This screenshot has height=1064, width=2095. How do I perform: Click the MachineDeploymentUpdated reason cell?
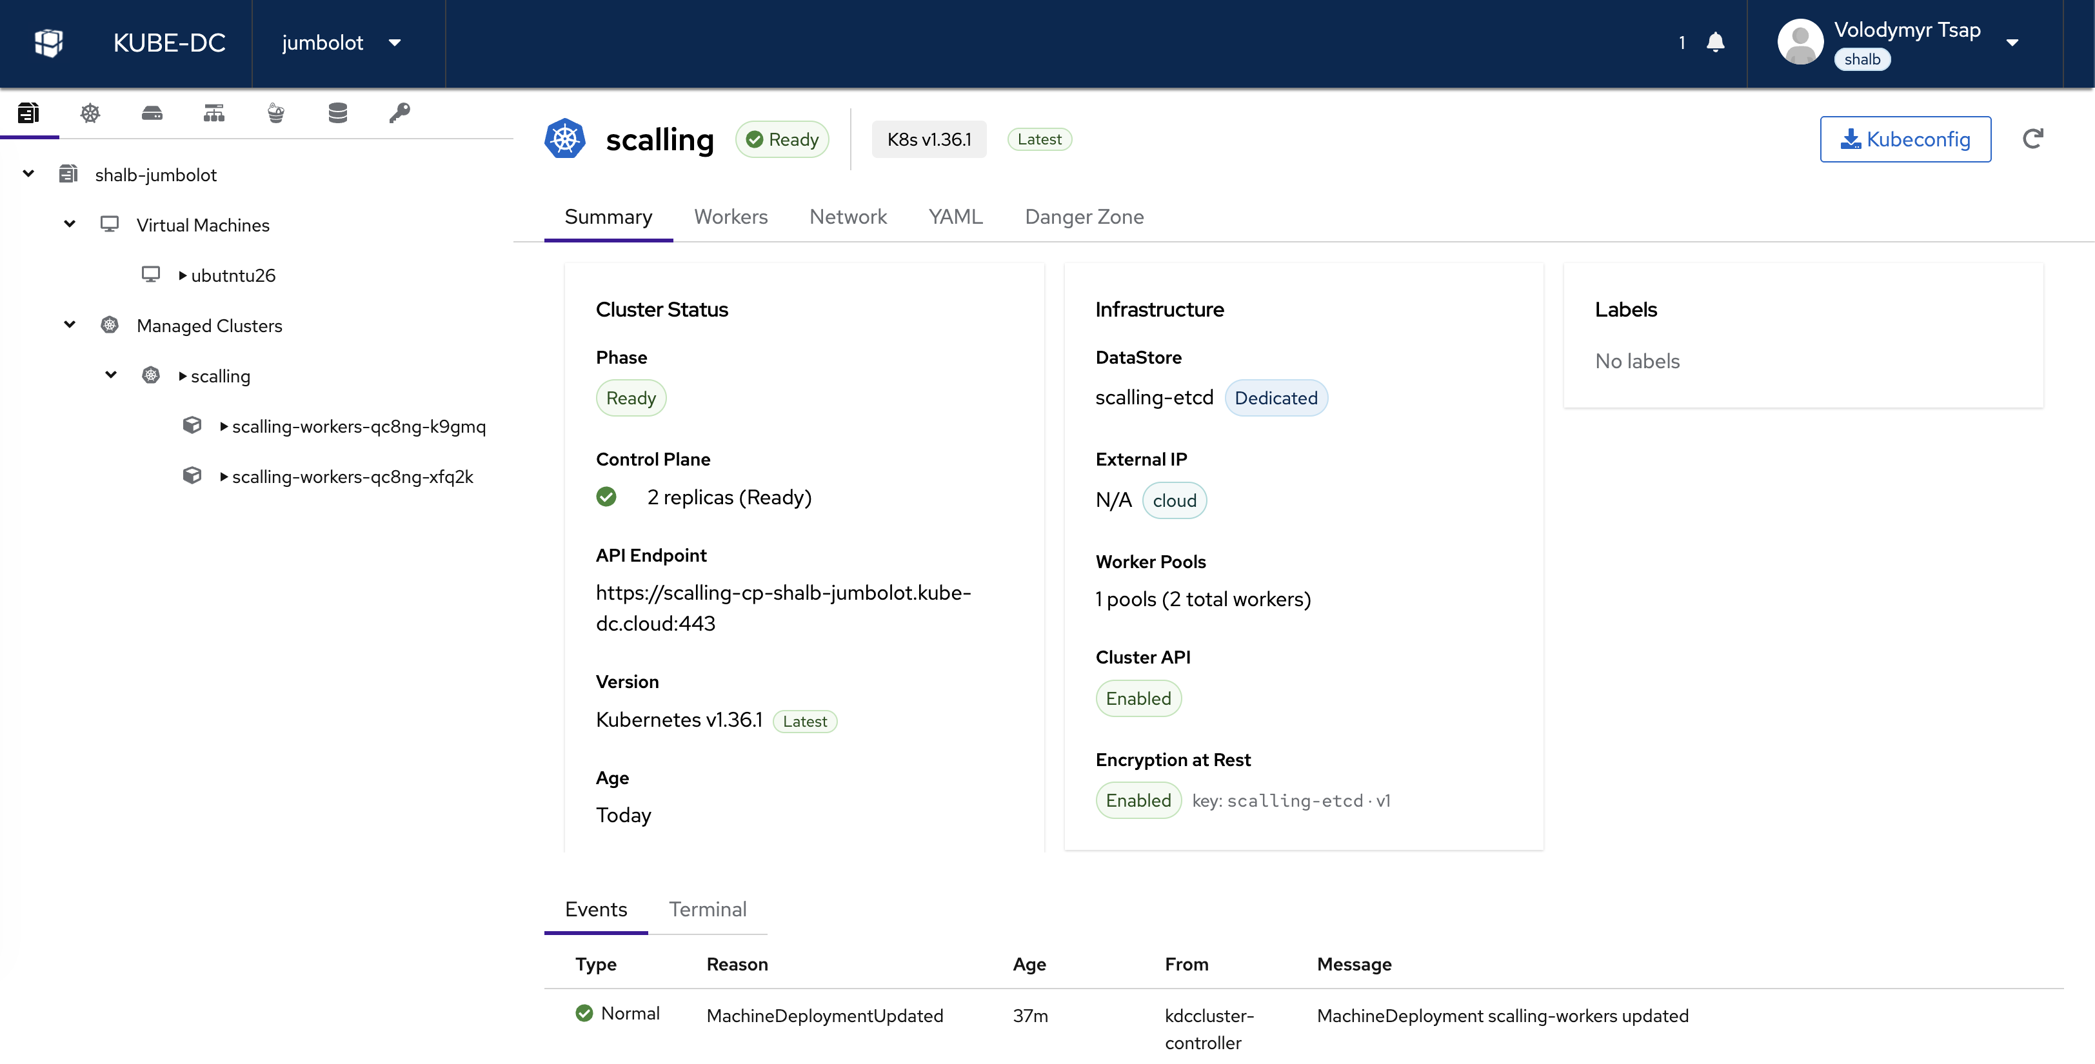click(825, 1016)
